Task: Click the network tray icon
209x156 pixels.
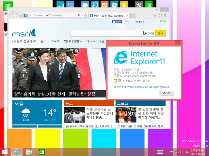Action: [176, 152]
